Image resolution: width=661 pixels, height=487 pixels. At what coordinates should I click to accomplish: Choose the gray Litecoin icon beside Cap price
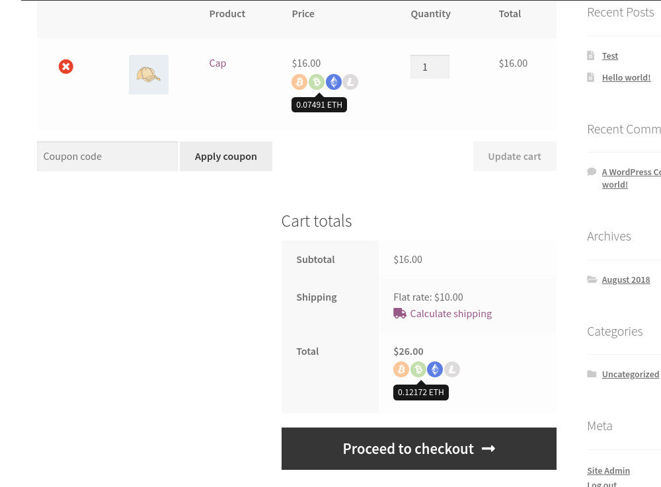click(x=350, y=82)
